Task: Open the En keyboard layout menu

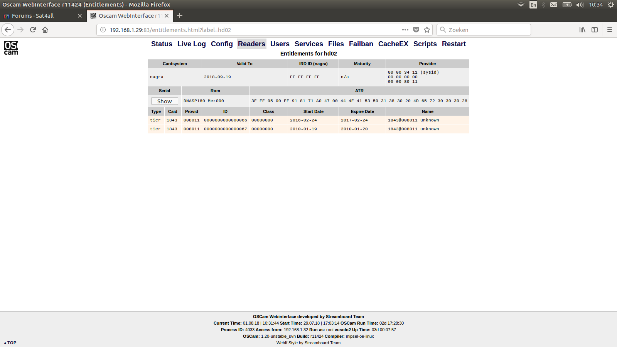Action: 533,5
